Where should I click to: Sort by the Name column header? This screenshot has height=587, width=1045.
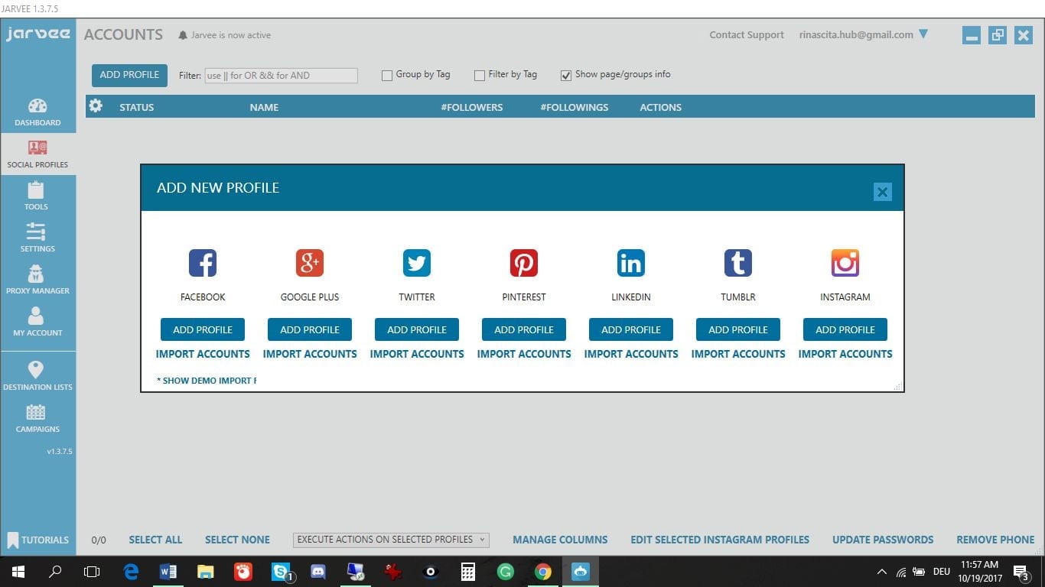[x=264, y=107]
